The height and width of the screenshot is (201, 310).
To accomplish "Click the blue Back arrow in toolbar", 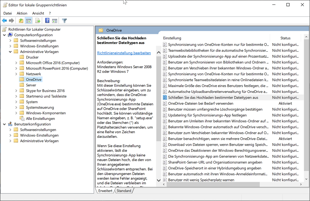I will coord(4,21).
